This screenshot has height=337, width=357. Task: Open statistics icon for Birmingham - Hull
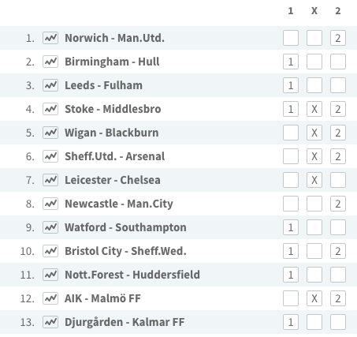[x=50, y=62]
